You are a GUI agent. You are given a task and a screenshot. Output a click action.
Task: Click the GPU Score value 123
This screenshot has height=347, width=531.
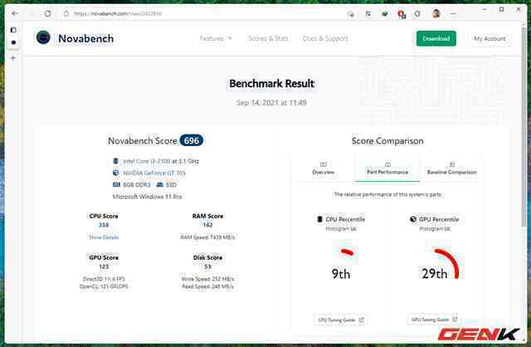pos(104,266)
